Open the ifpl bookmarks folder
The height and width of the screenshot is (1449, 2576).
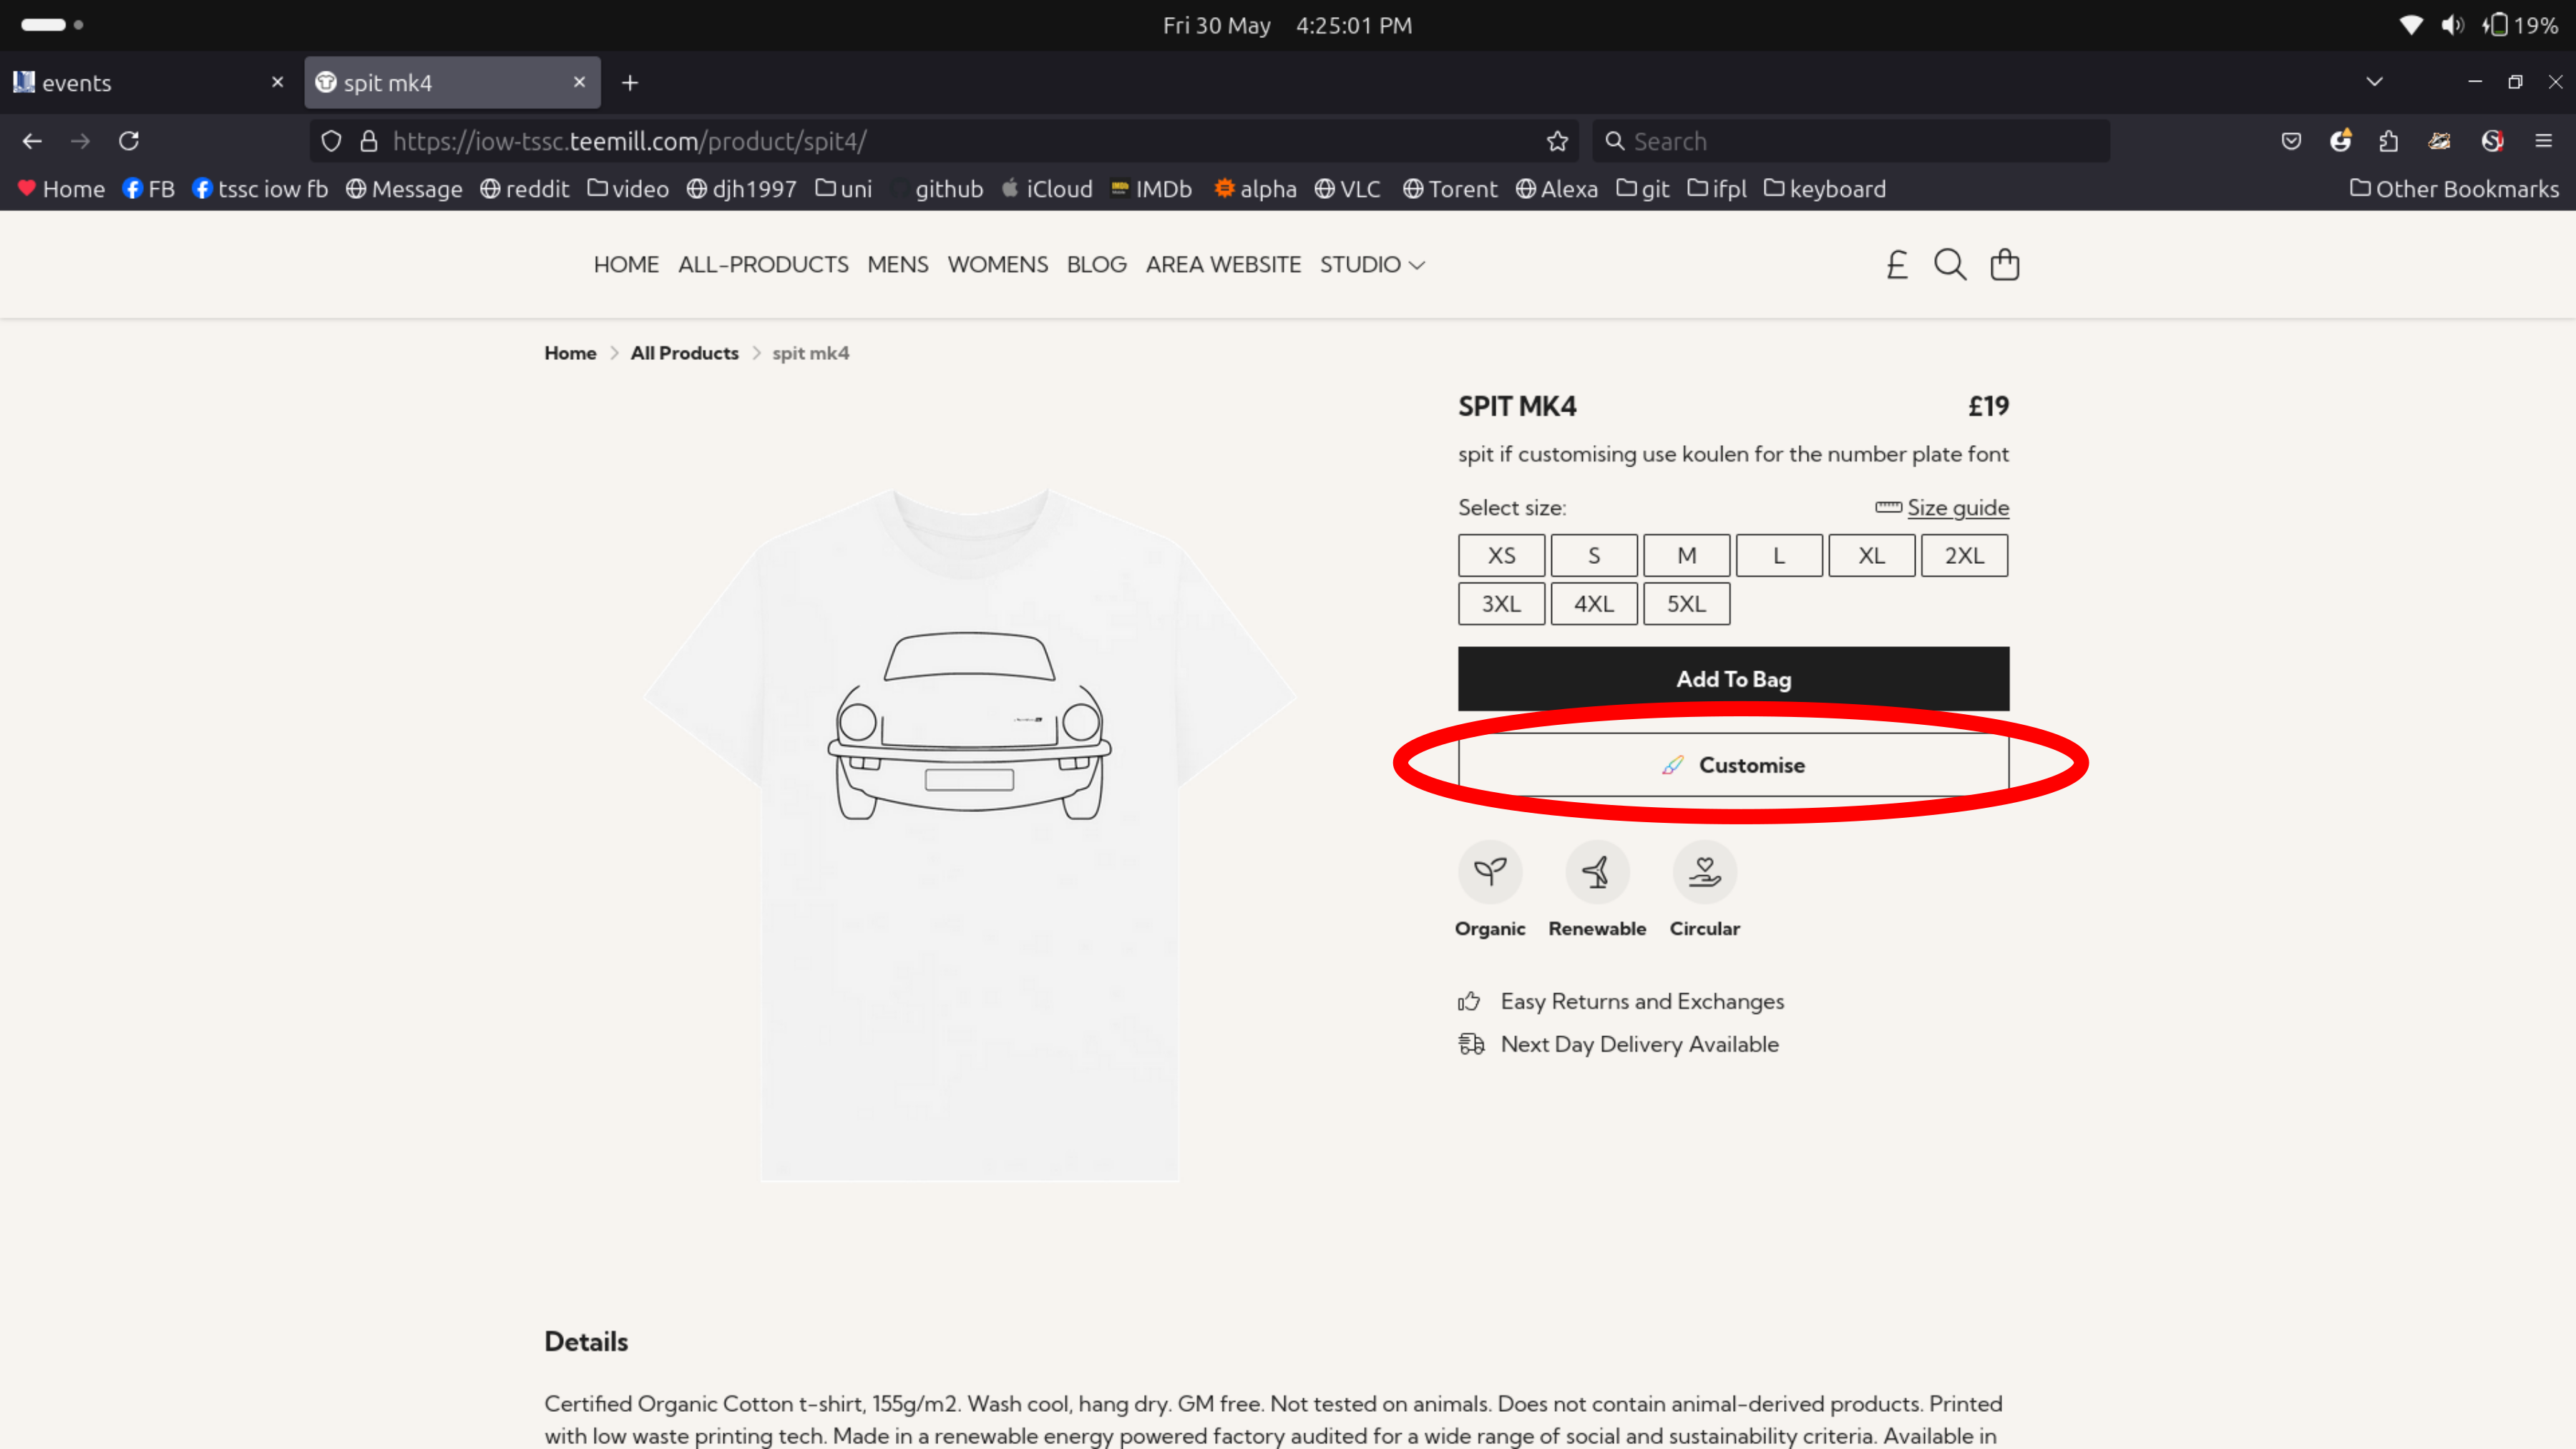click(x=1717, y=189)
